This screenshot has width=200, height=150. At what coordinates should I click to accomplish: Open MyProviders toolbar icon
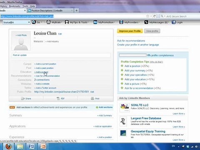click(x=121, y=22)
